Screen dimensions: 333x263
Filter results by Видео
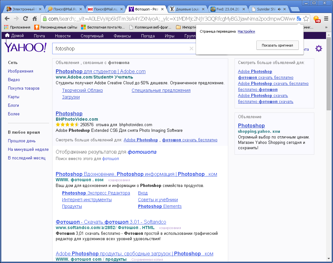(x=14, y=80)
